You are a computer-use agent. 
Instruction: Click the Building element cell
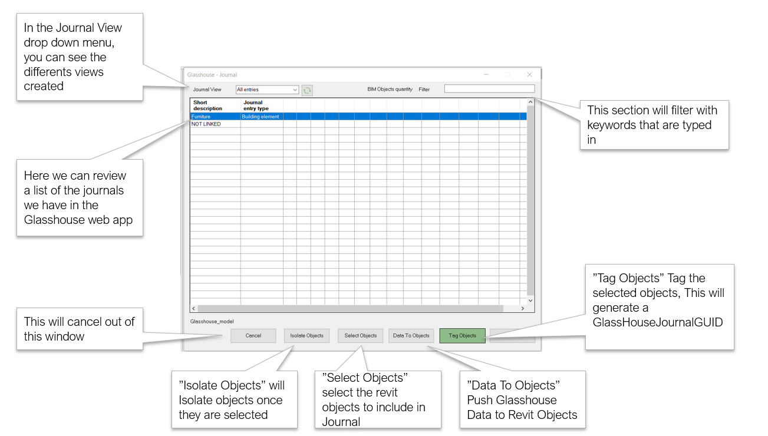pyautogui.click(x=262, y=117)
